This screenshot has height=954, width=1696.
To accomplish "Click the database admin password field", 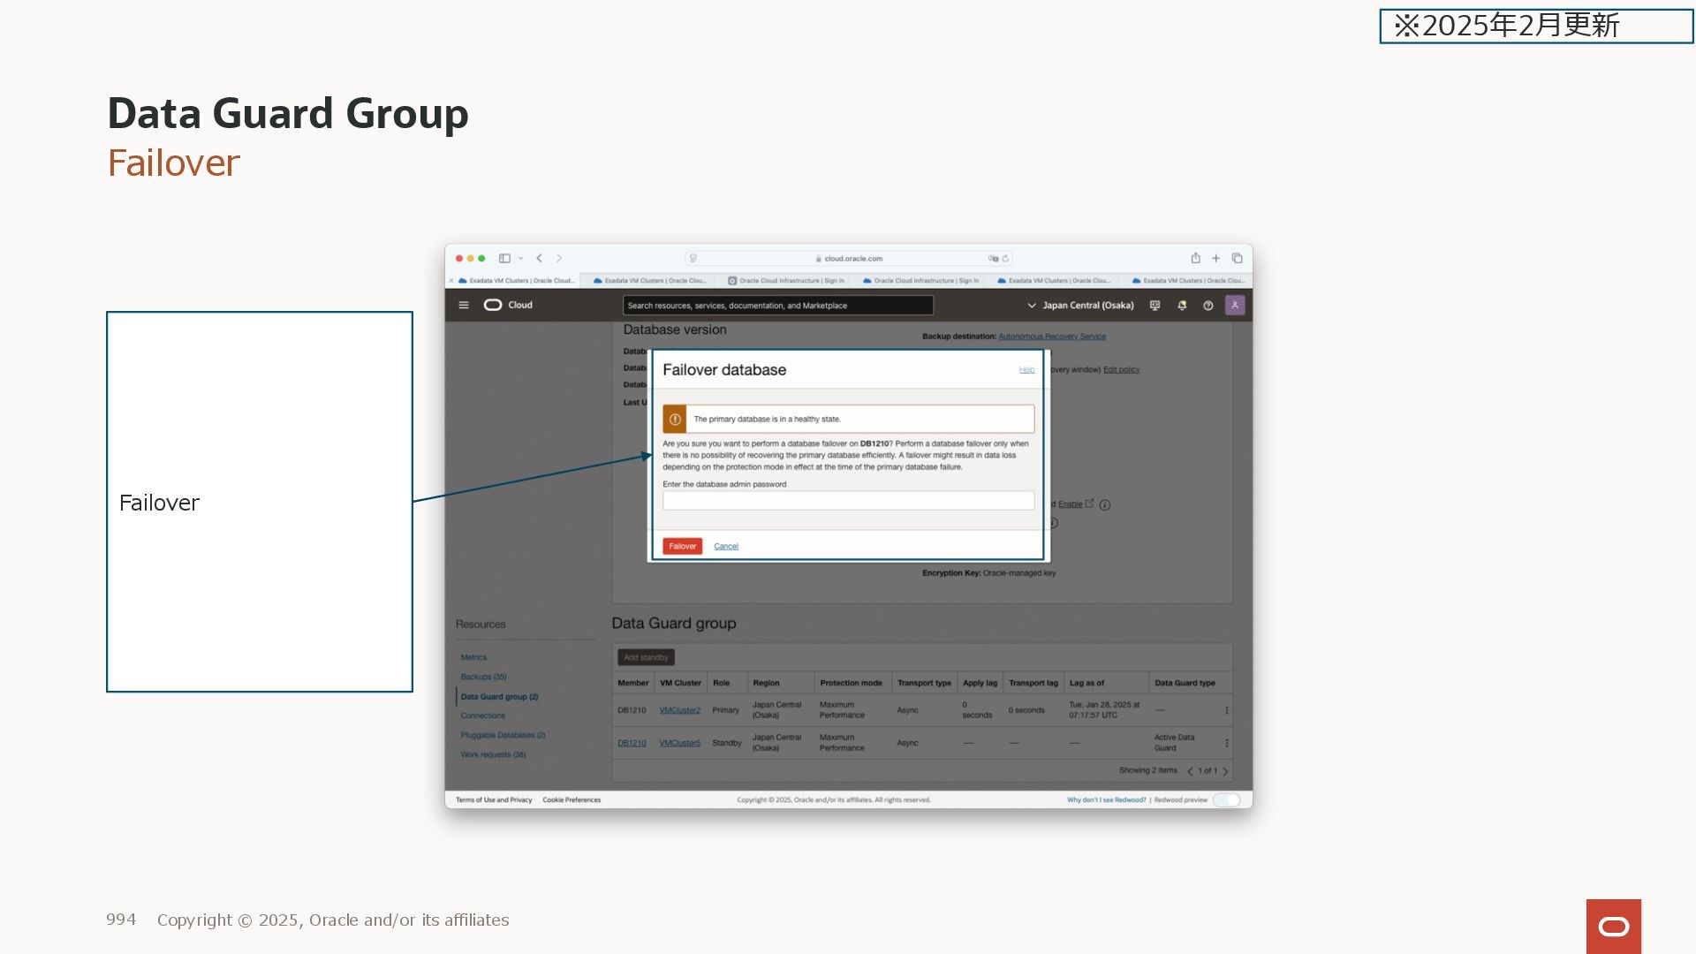I will click(848, 501).
